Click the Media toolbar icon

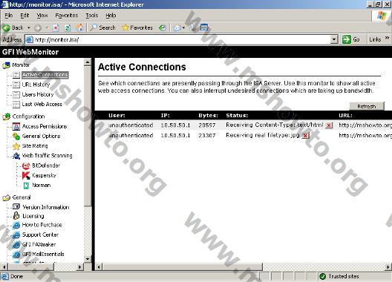[163, 27]
